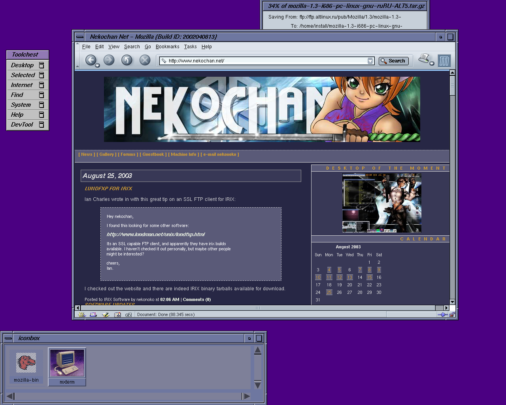Open the Back button history dropdown arrow
The width and height of the screenshot is (506, 405).
[x=98, y=65]
